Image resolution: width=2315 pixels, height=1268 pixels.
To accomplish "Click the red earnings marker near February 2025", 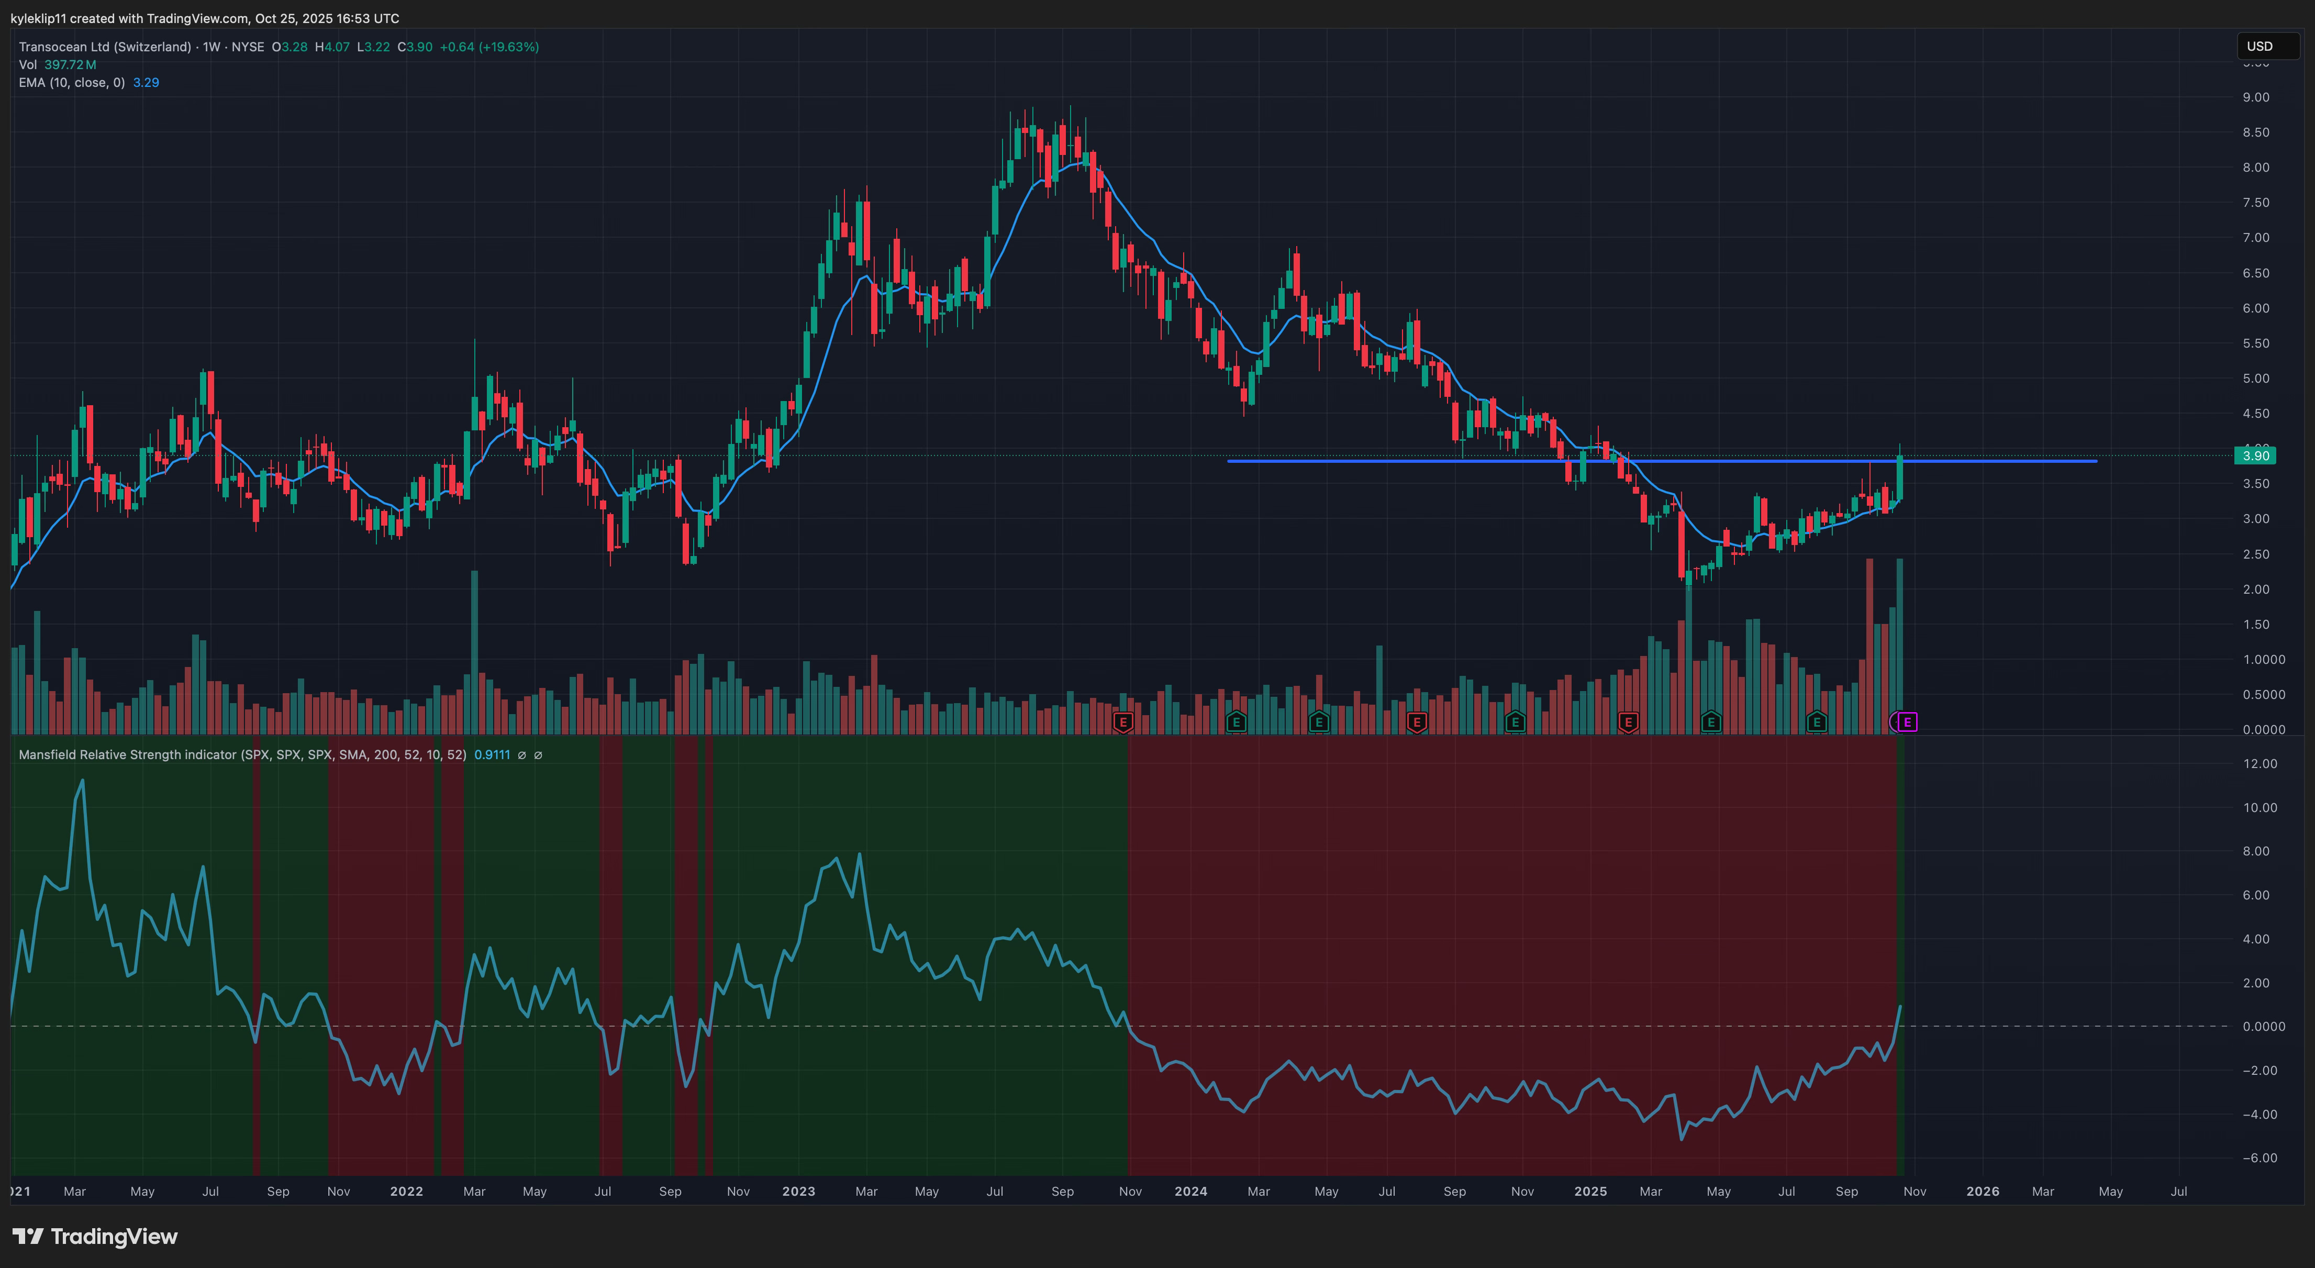I will point(1628,721).
